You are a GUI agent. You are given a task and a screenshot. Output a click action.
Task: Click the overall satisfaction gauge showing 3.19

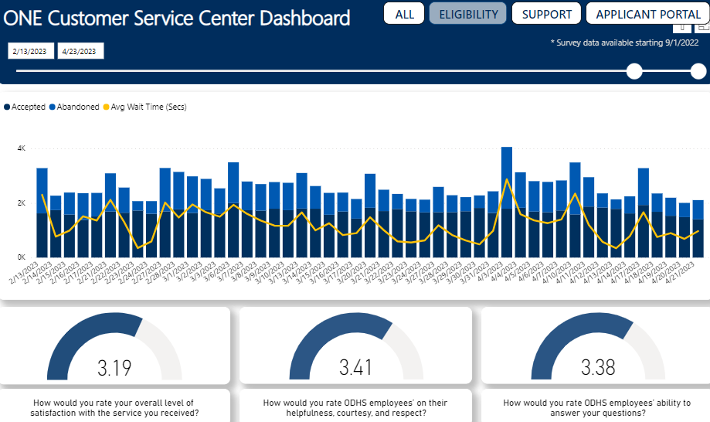tap(114, 347)
